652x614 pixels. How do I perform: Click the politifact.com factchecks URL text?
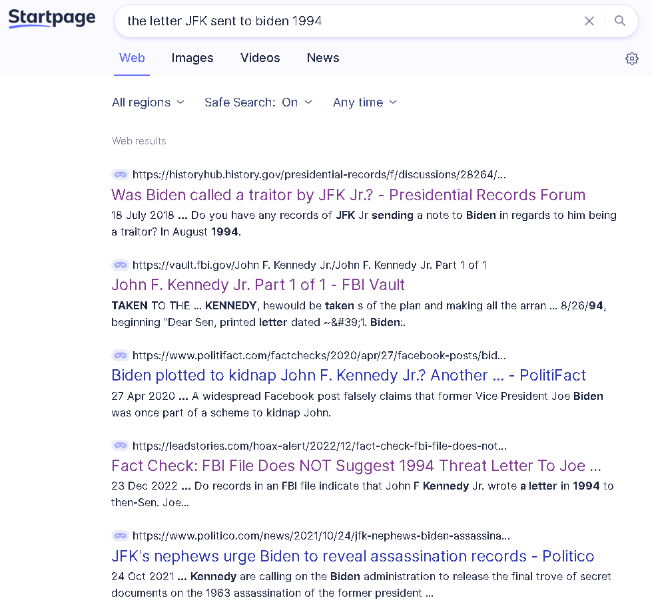tap(320, 356)
